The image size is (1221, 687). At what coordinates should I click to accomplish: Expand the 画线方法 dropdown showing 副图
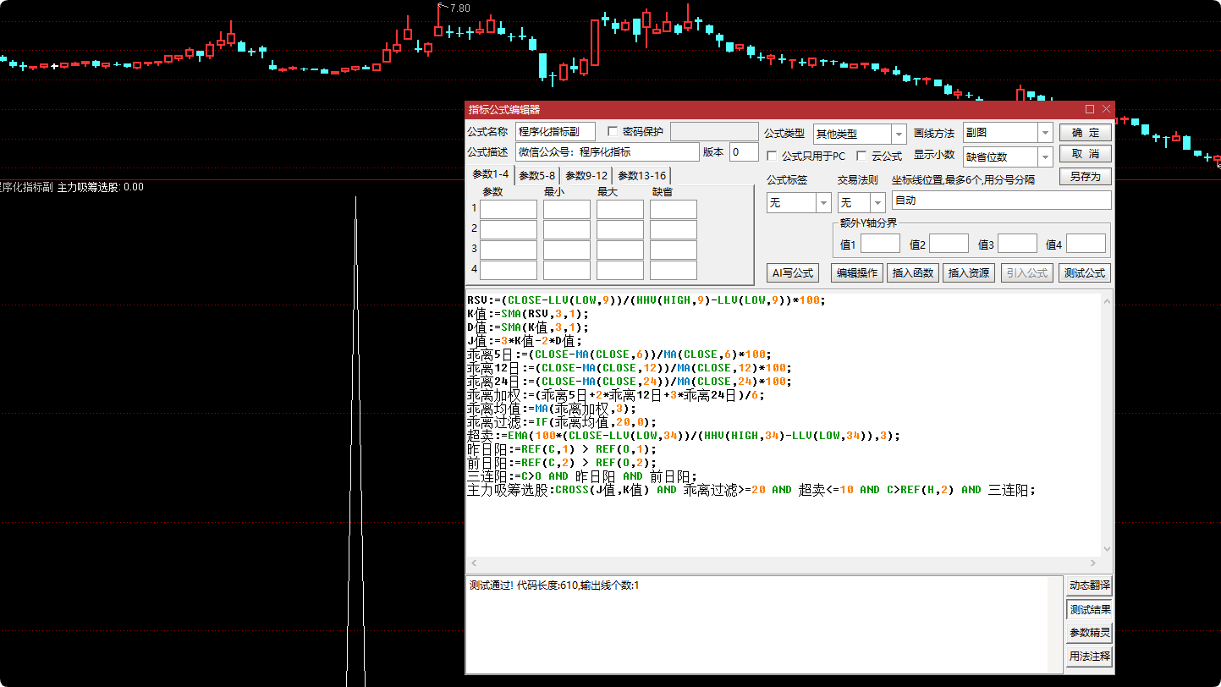coord(1007,133)
